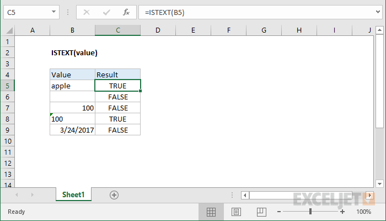Expand the formula bar

[378, 11]
